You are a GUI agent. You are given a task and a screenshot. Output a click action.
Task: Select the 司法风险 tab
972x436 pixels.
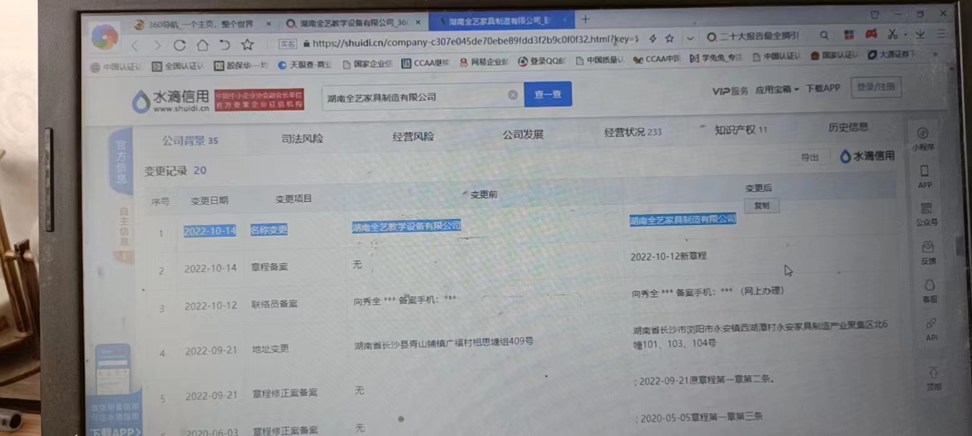tap(302, 139)
